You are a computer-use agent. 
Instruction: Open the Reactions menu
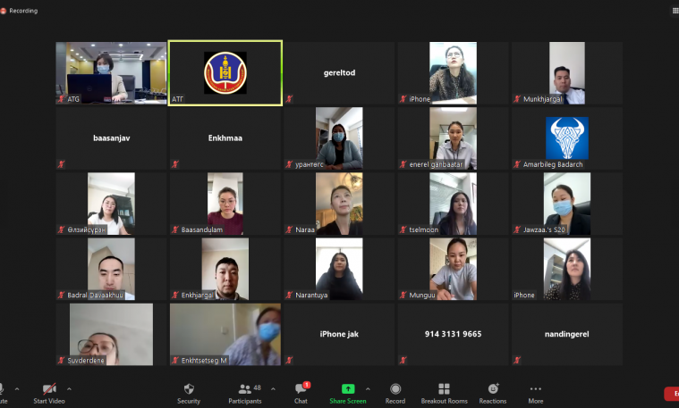pyautogui.click(x=493, y=393)
